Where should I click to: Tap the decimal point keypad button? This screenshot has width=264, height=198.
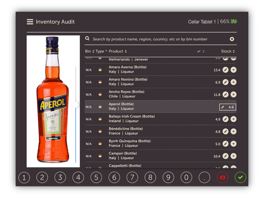(x=204, y=177)
